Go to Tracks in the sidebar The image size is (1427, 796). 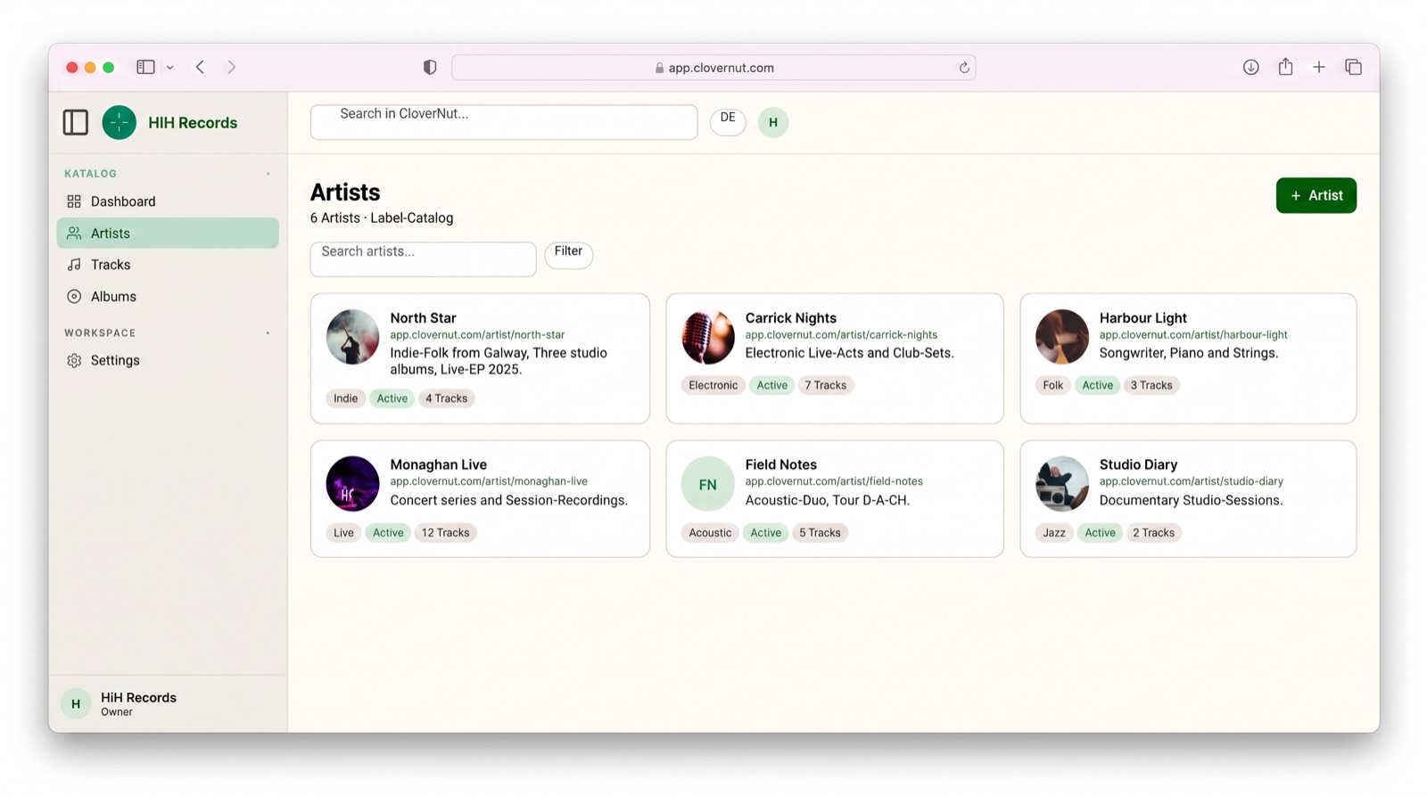168,265
